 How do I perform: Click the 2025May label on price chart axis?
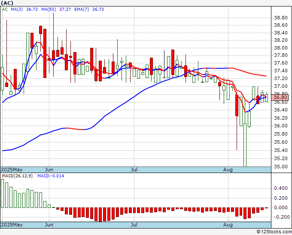click(12, 170)
